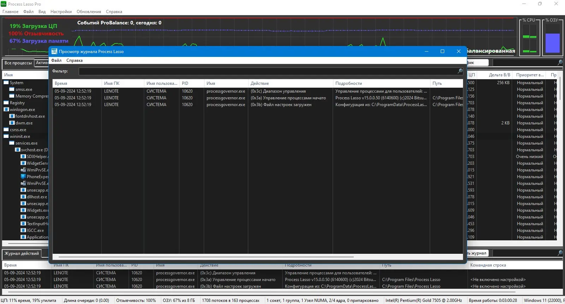Click the dwm.exe process icon

(12, 123)
